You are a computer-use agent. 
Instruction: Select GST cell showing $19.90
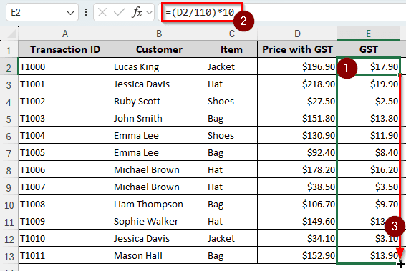tap(368, 84)
